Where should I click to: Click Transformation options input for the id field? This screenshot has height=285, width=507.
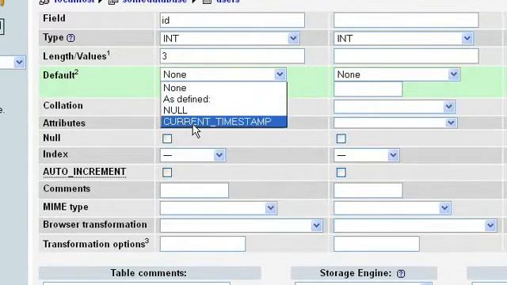point(203,244)
